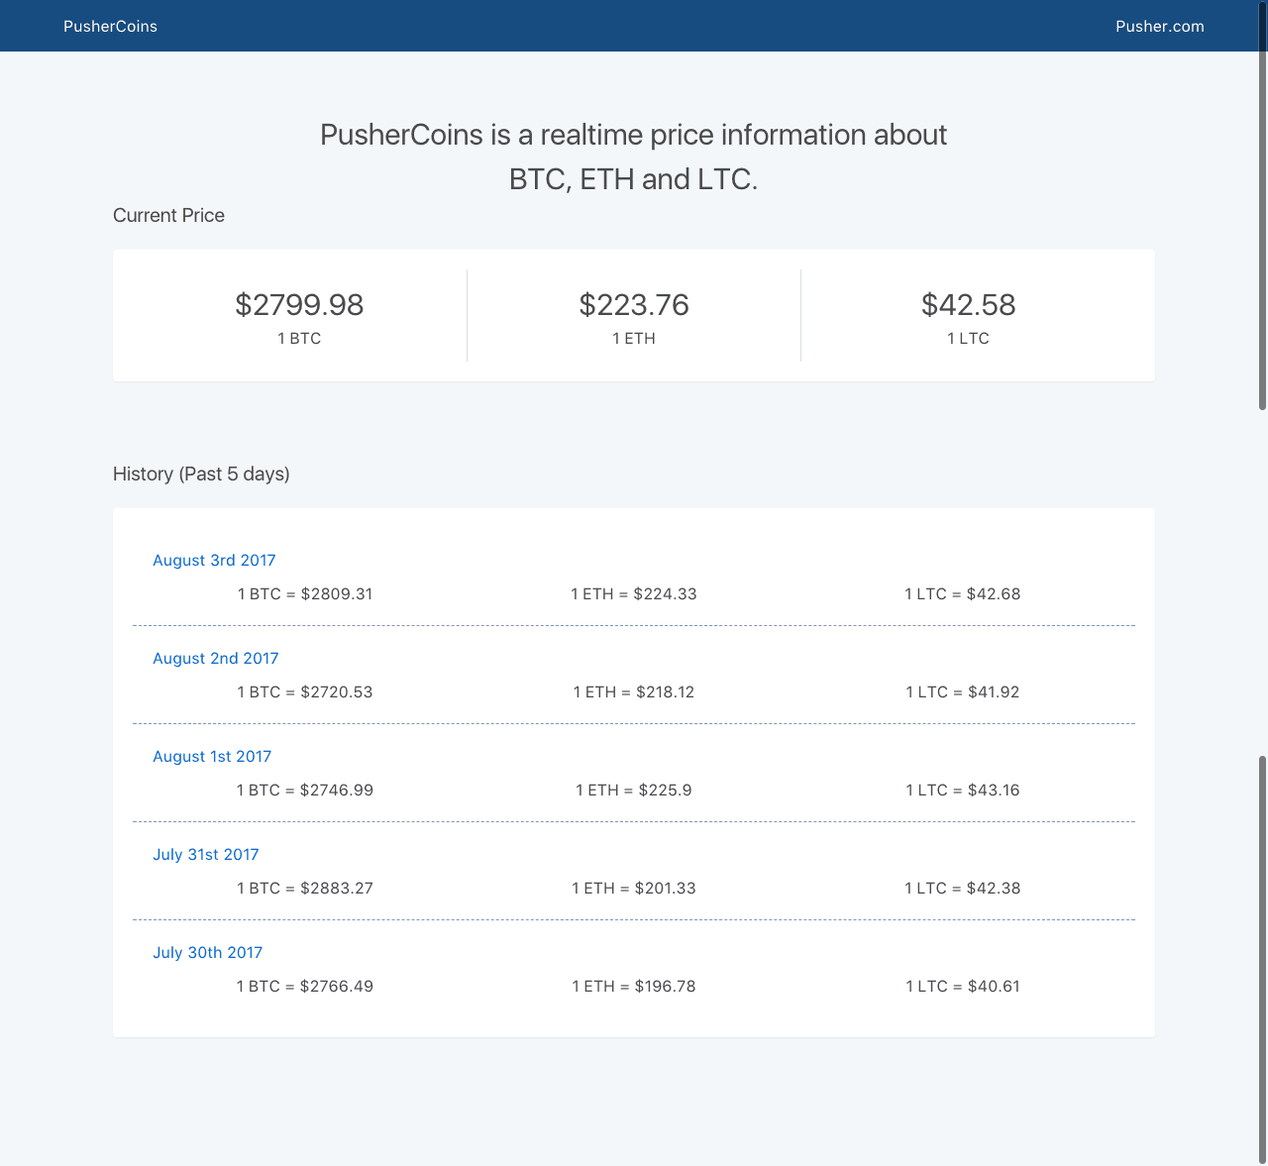The image size is (1268, 1166).
Task: Click the PusherCoins brand link in navbar
Action: click(x=110, y=27)
